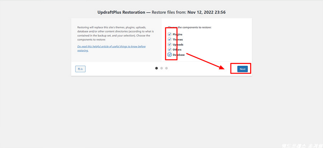Uncheck the Themes checkbox
323x148 pixels.
click(x=169, y=39)
